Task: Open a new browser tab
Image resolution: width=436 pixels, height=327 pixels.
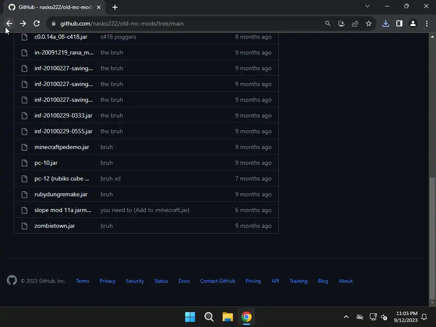Action: pyautogui.click(x=115, y=7)
